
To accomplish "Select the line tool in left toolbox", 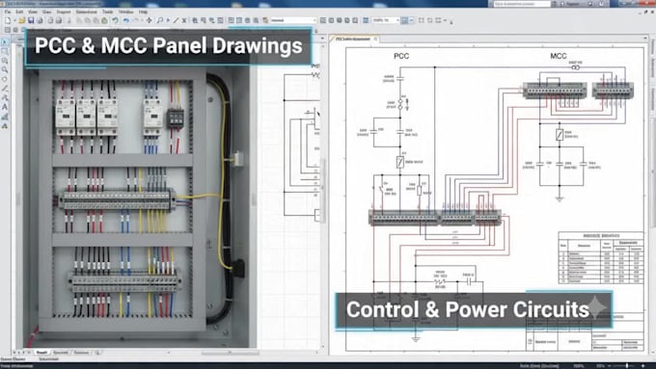I will click(5, 89).
